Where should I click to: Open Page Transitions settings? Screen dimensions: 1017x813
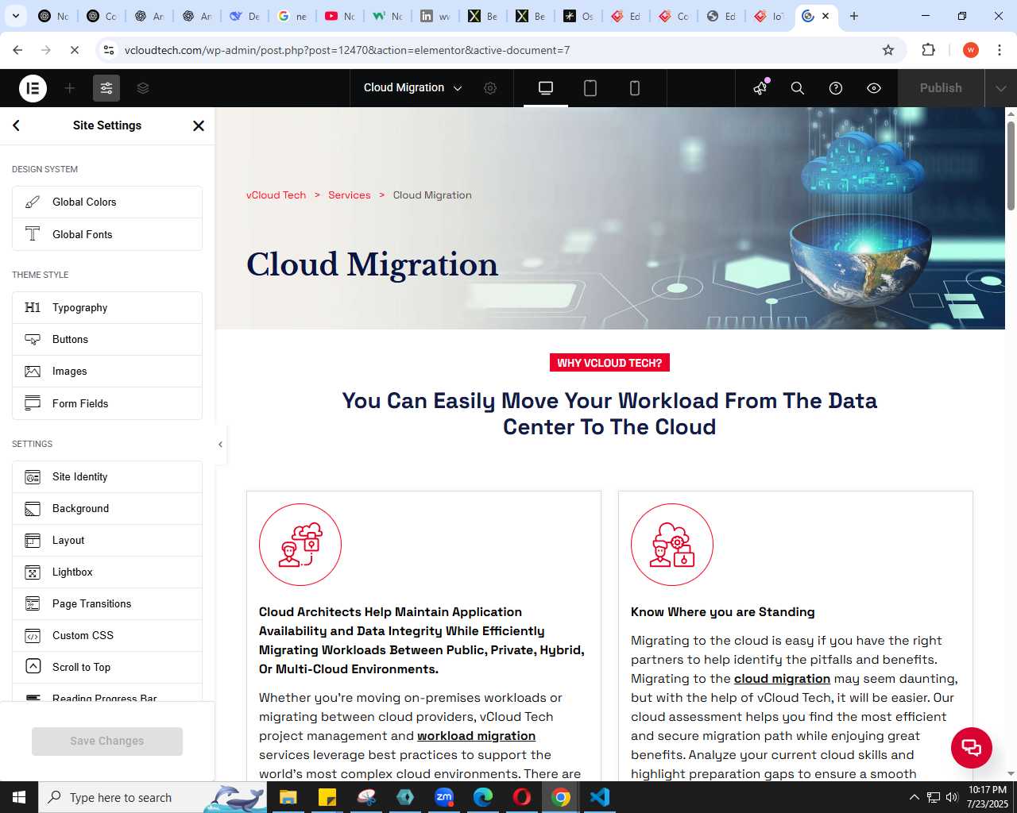[107, 604]
